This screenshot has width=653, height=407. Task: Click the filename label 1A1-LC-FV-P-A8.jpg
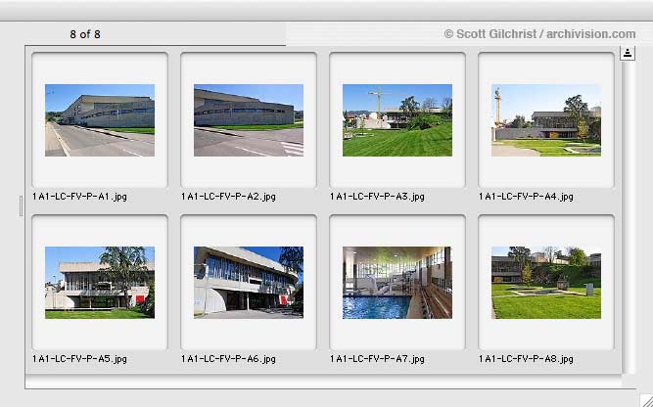pos(526,359)
